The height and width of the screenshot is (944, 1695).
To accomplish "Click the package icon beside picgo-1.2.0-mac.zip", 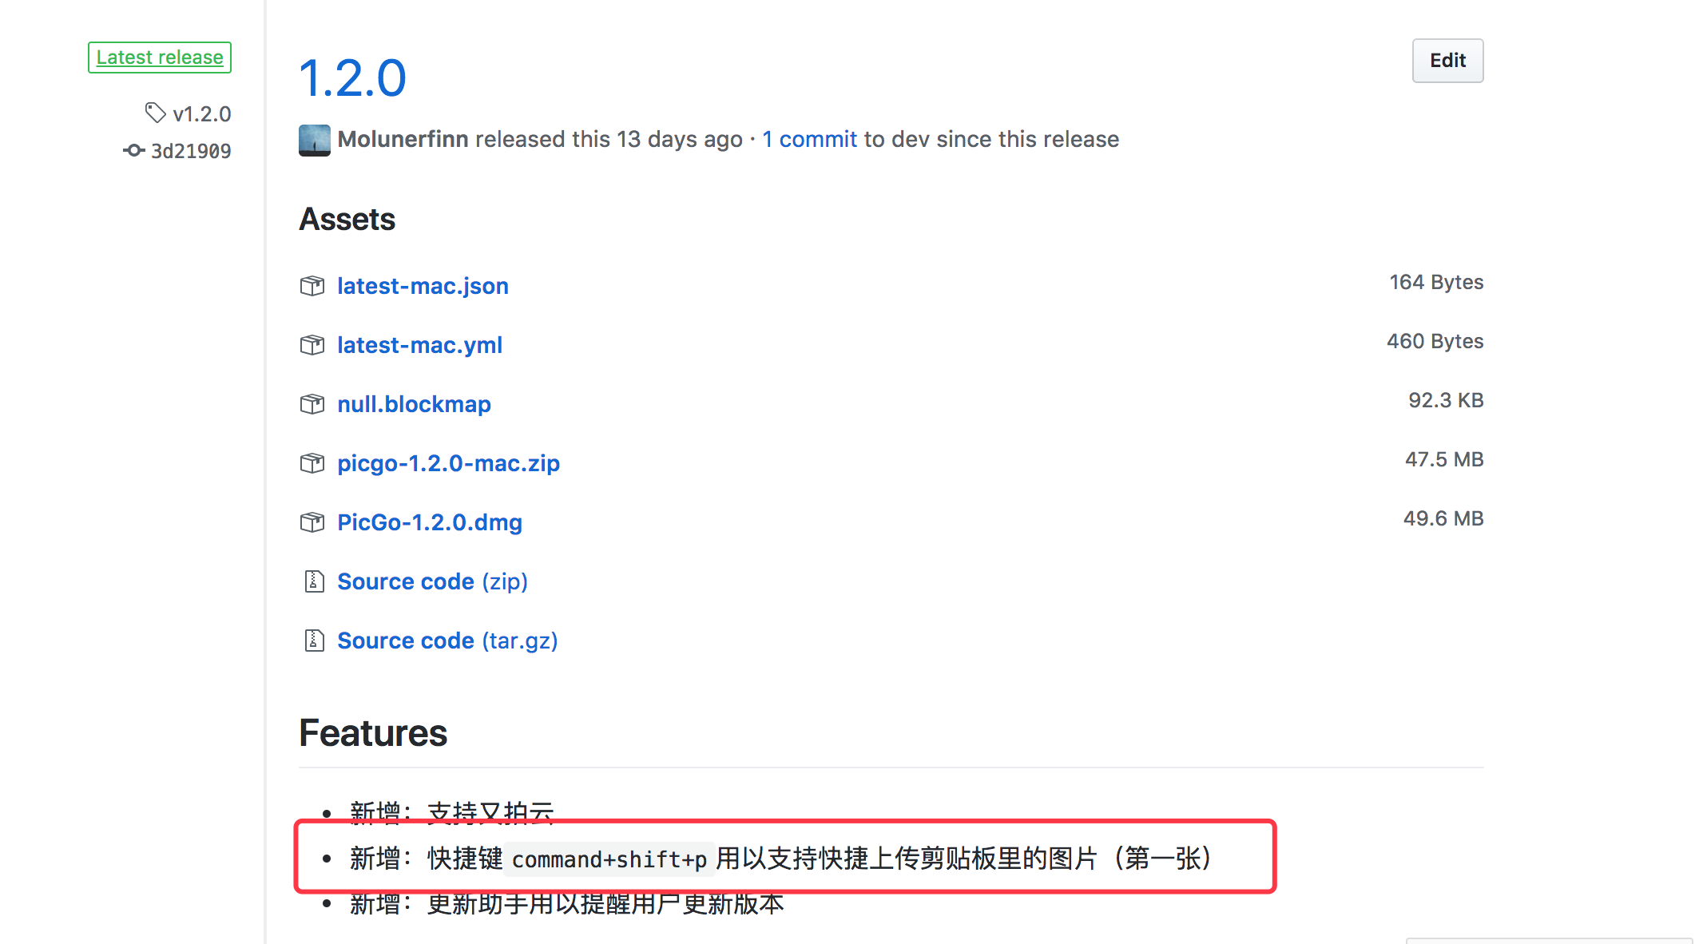I will pos(312,462).
